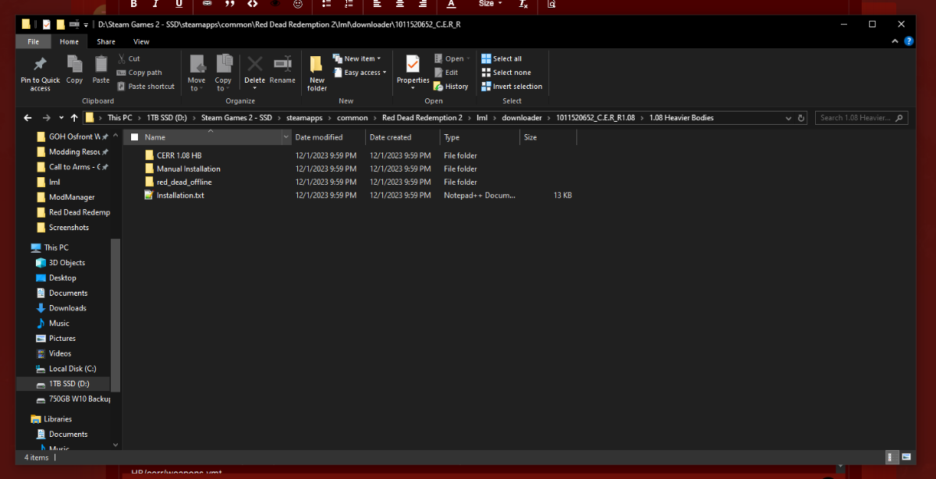Open the File menu tab
This screenshot has width=936, height=479.
click(x=34, y=41)
